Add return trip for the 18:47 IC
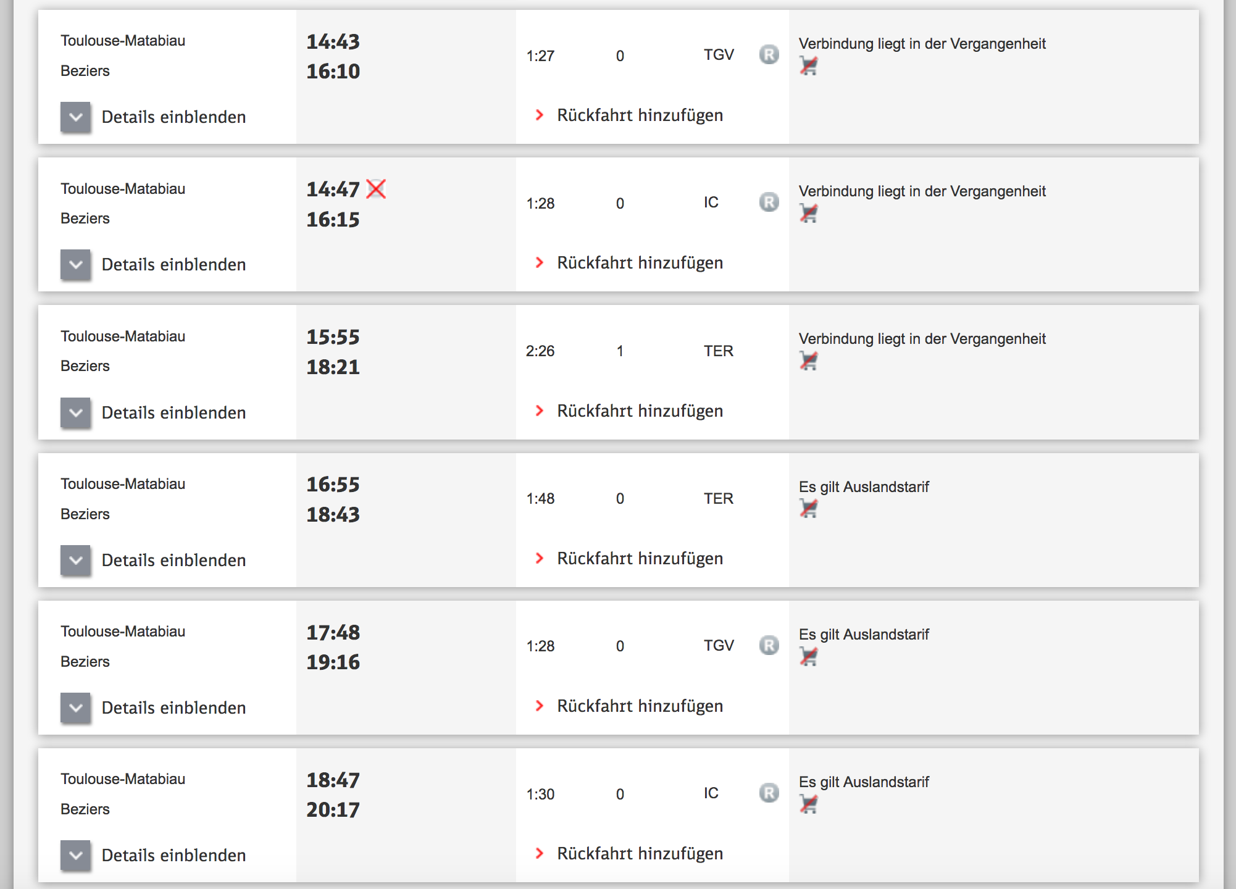The image size is (1236, 889). (x=640, y=854)
